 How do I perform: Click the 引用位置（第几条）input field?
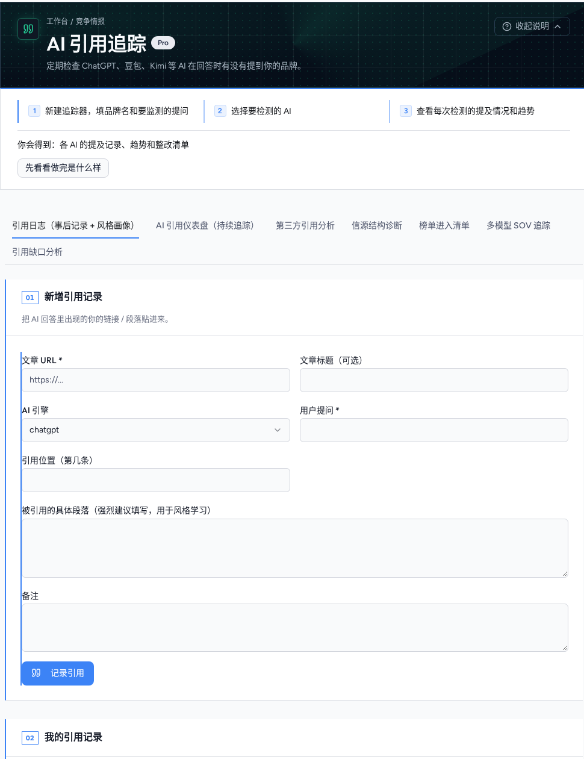coord(156,480)
